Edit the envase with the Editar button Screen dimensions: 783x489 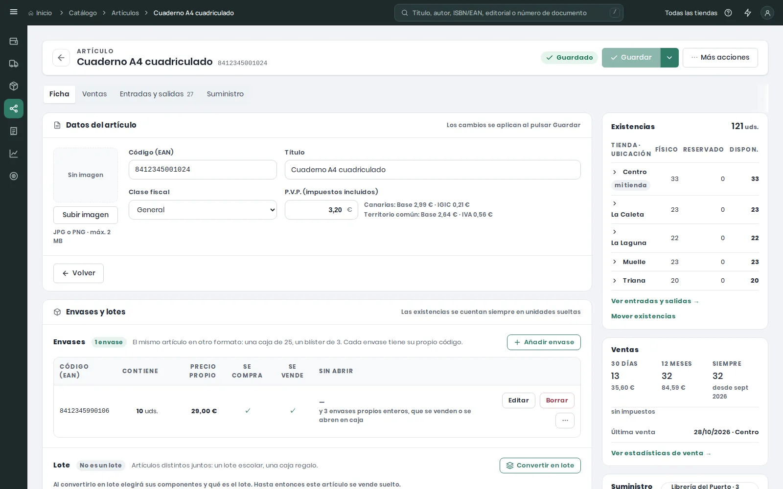tap(519, 400)
